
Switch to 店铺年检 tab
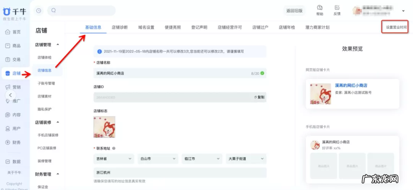pos(287,27)
